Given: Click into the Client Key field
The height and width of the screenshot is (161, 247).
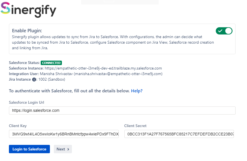Looking at the screenshot, I should (64, 134).
